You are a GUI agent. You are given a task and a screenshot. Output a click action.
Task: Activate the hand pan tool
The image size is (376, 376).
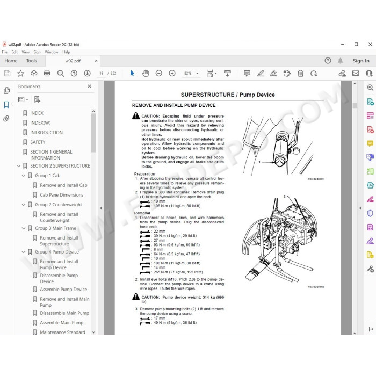(x=146, y=74)
